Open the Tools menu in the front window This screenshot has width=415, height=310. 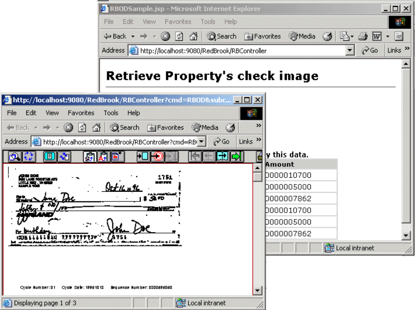coord(110,112)
